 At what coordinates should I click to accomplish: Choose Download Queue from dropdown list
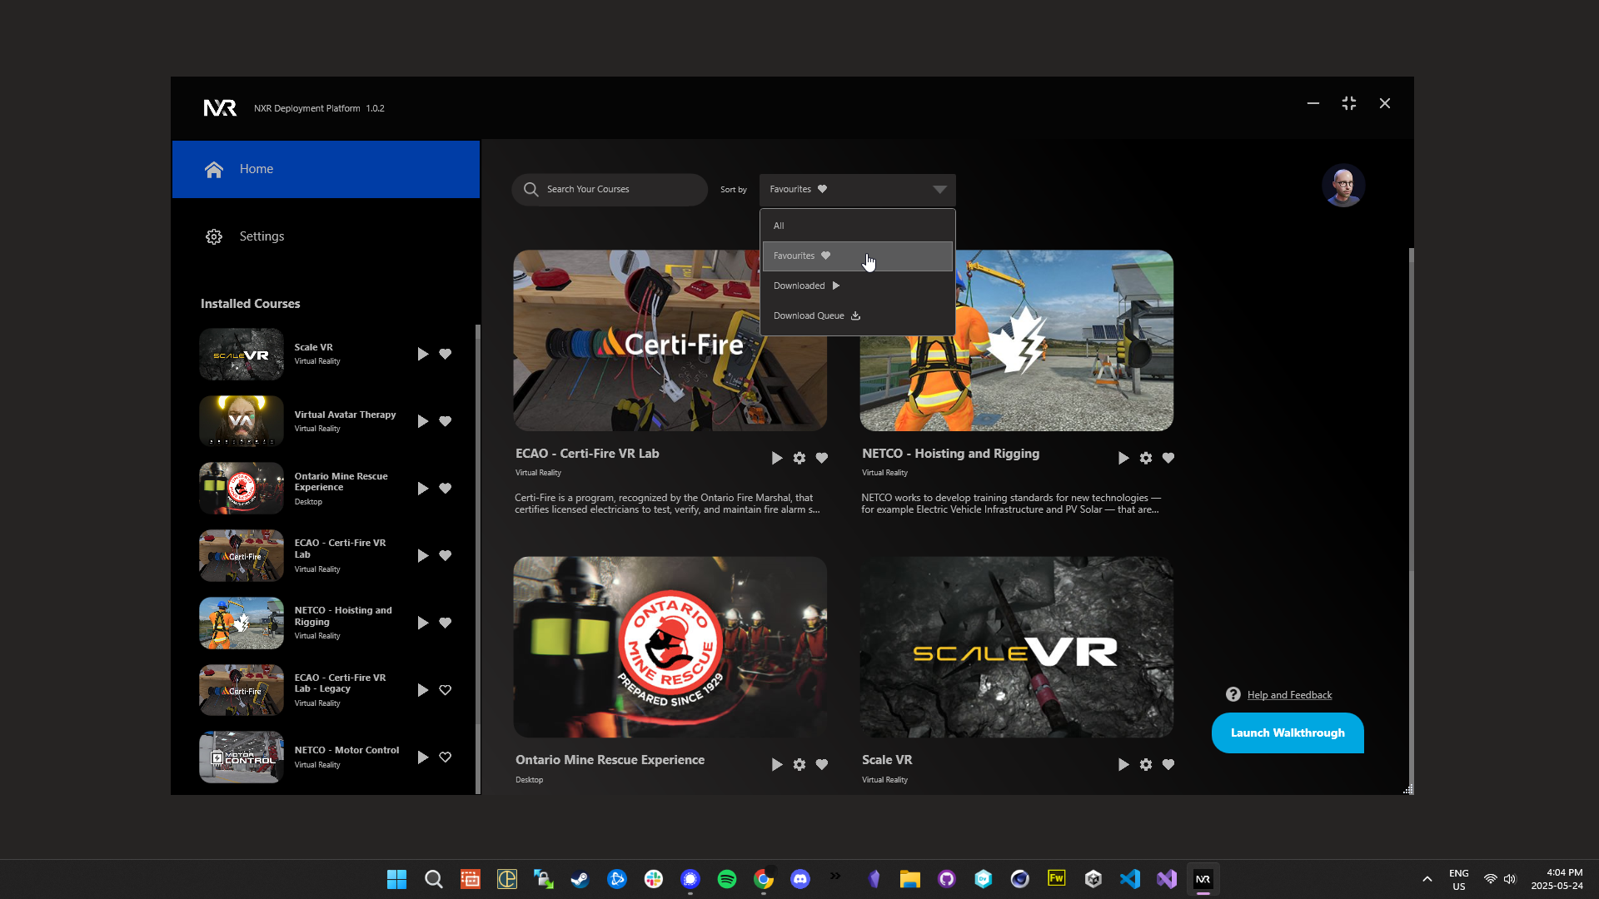(809, 315)
